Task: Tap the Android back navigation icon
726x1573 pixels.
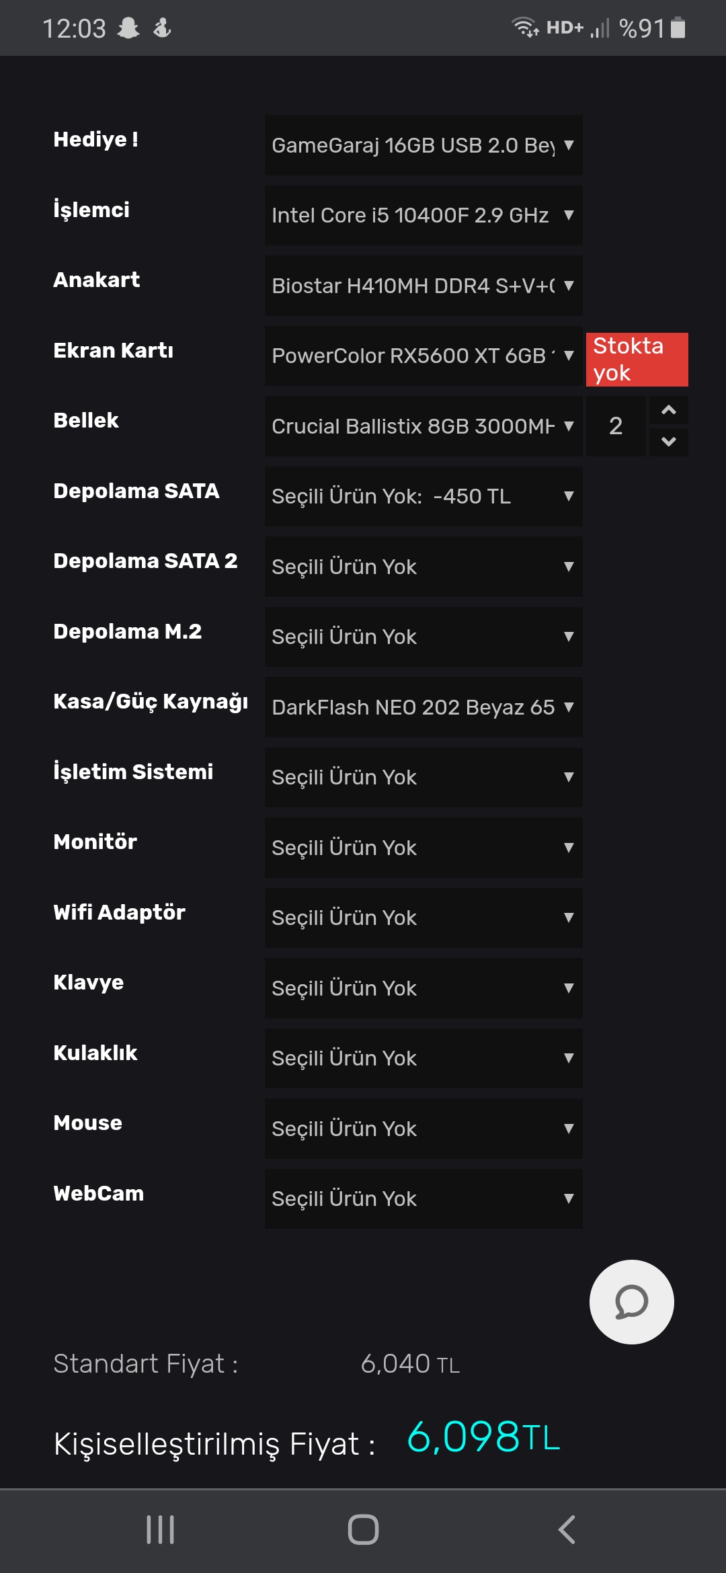Action: pyautogui.click(x=567, y=1529)
